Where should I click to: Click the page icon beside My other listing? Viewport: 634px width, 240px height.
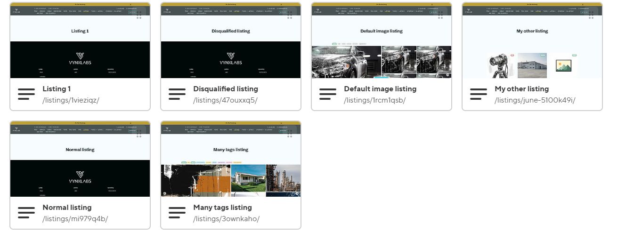coord(479,94)
